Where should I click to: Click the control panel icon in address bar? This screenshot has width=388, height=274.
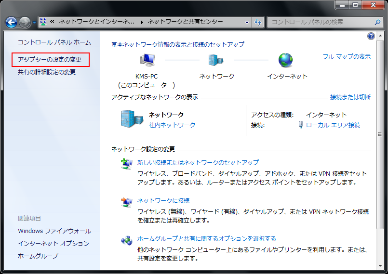(43, 22)
